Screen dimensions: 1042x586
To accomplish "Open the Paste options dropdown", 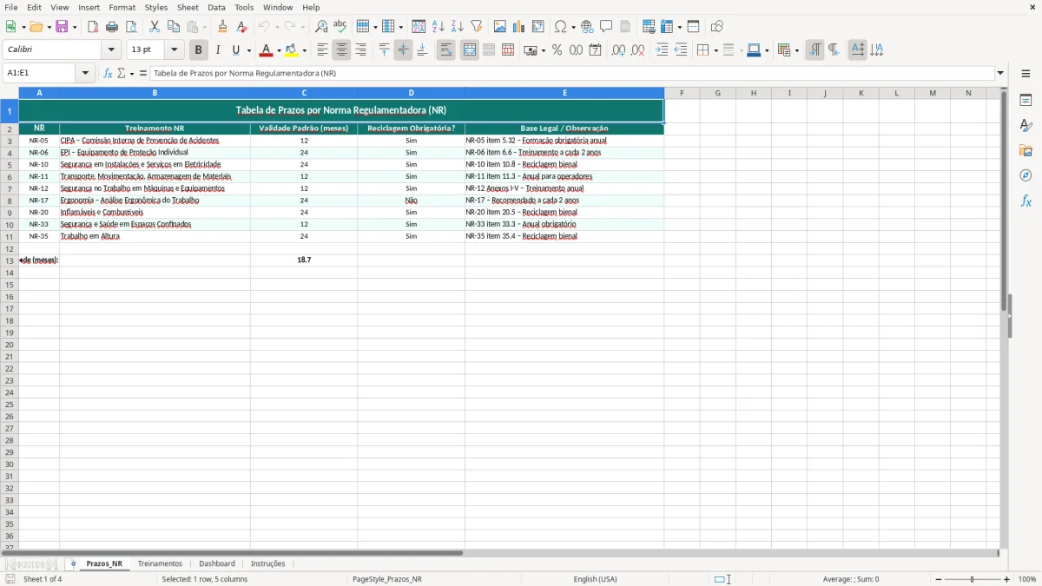I will pos(205,27).
